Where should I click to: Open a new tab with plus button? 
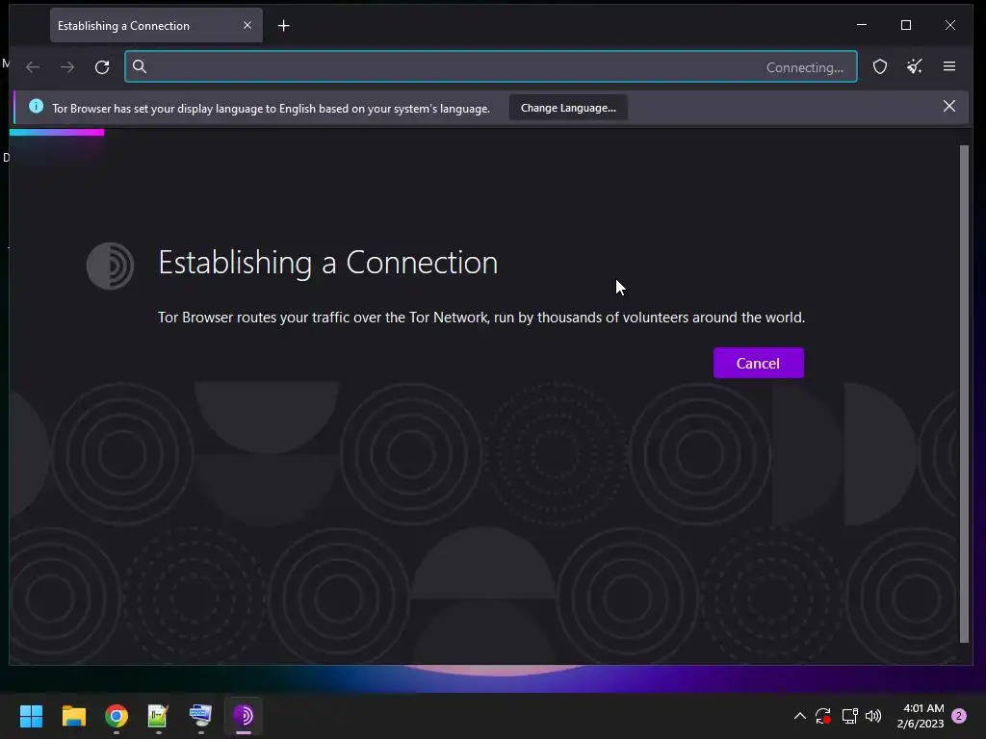click(x=284, y=26)
